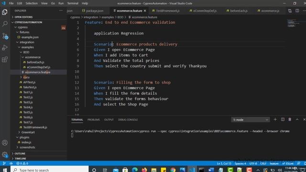306x172 pixels.
Task: Open beforeEach.js in the explorer tree
Action: click(35, 62)
